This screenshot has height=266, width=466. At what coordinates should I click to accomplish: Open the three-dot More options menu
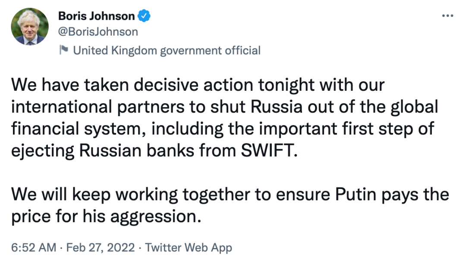(x=447, y=15)
